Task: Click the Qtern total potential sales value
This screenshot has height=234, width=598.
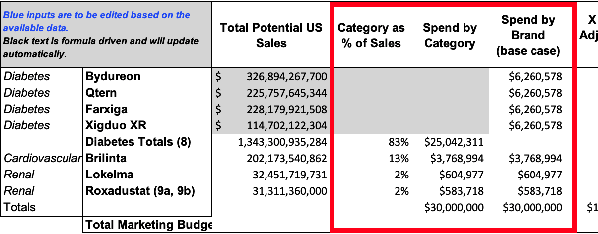Action: click(271, 93)
